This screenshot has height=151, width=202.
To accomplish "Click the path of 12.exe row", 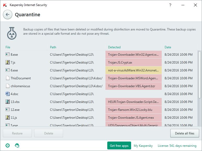I will pos(72,110).
